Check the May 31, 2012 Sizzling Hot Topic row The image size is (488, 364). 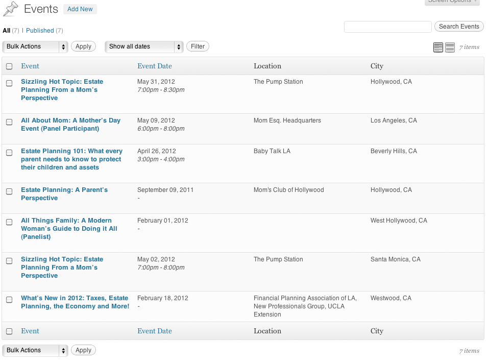(9, 83)
